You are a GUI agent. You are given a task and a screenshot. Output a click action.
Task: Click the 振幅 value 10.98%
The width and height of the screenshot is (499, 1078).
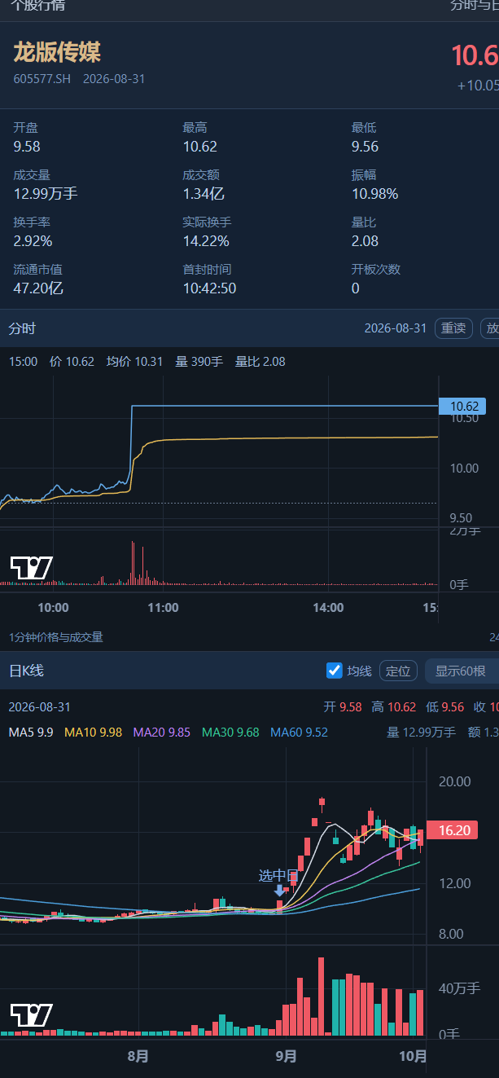[375, 194]
